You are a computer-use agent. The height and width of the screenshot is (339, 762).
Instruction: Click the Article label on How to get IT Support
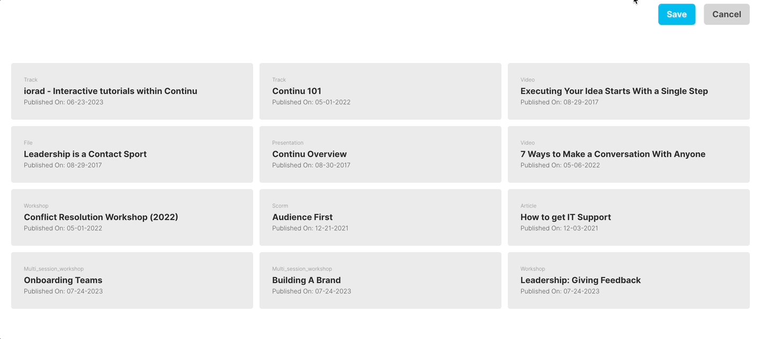point(528,206)
